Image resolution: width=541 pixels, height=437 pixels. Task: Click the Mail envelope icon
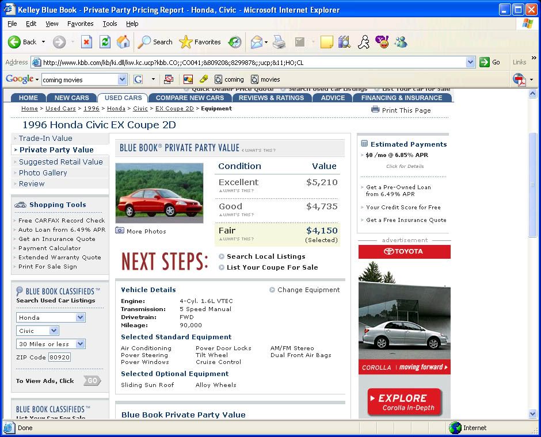click(256, 42)
